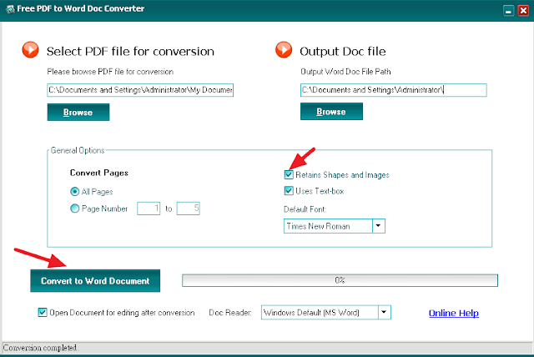Image resolution: width=534 pixels, height=357 pixels.
Task: Click the ending page number field
Action: pos(188,209)
